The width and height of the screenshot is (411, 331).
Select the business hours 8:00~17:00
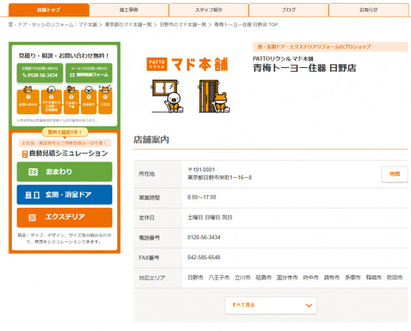[202, 197]
